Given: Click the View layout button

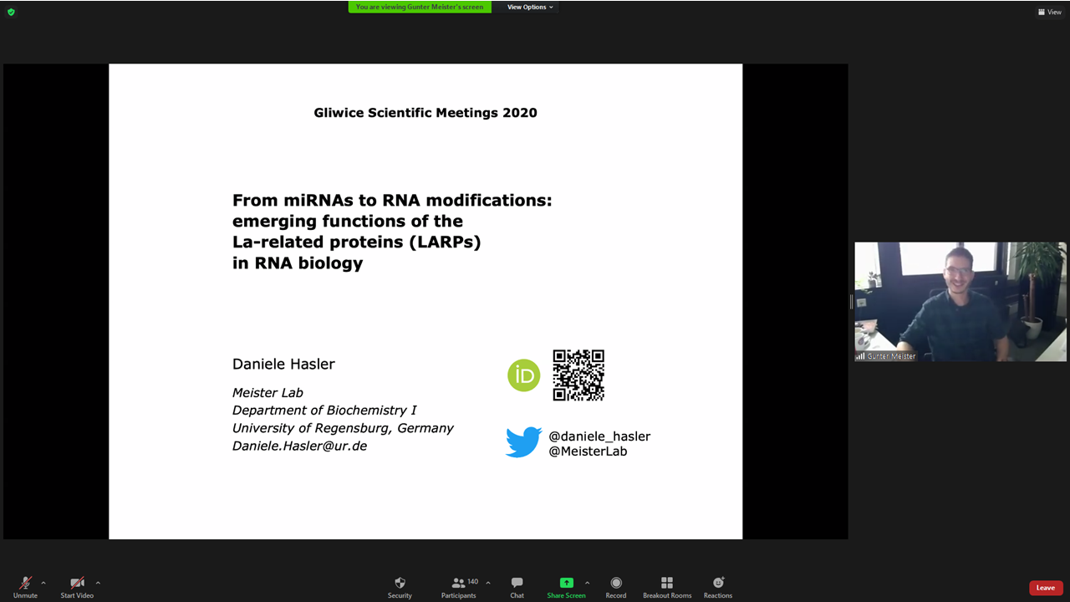Looking at the screenshot, I should [x=1049, y=12].
